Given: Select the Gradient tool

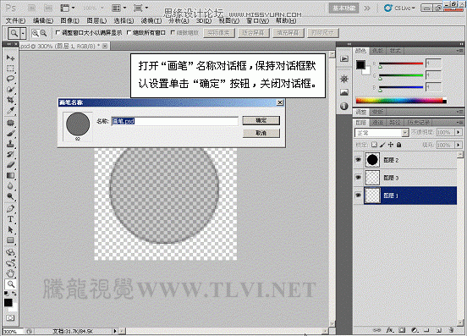Looking at the screenshot, I should (10, 175).
